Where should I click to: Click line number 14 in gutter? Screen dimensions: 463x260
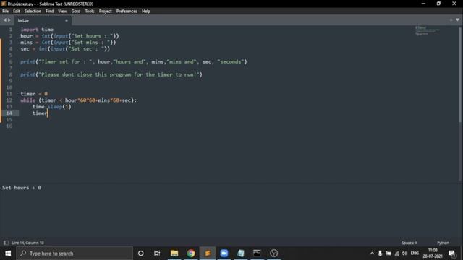(9, 113)
